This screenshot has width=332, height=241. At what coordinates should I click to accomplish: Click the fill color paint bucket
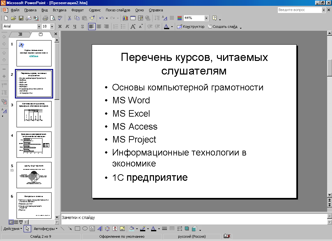(x=132, y=229)
